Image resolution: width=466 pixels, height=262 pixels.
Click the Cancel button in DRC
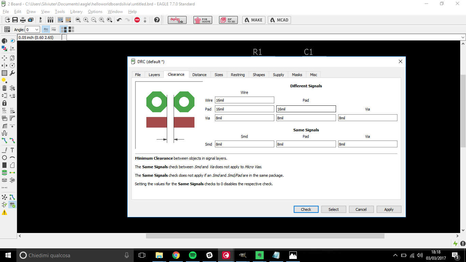361,209
